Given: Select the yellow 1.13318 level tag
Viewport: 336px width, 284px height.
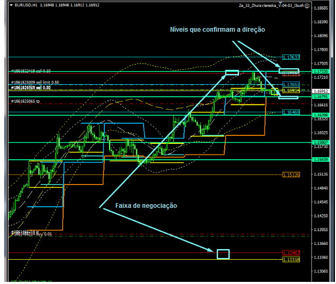Looking at the screenshot, I should click(291, 260).
